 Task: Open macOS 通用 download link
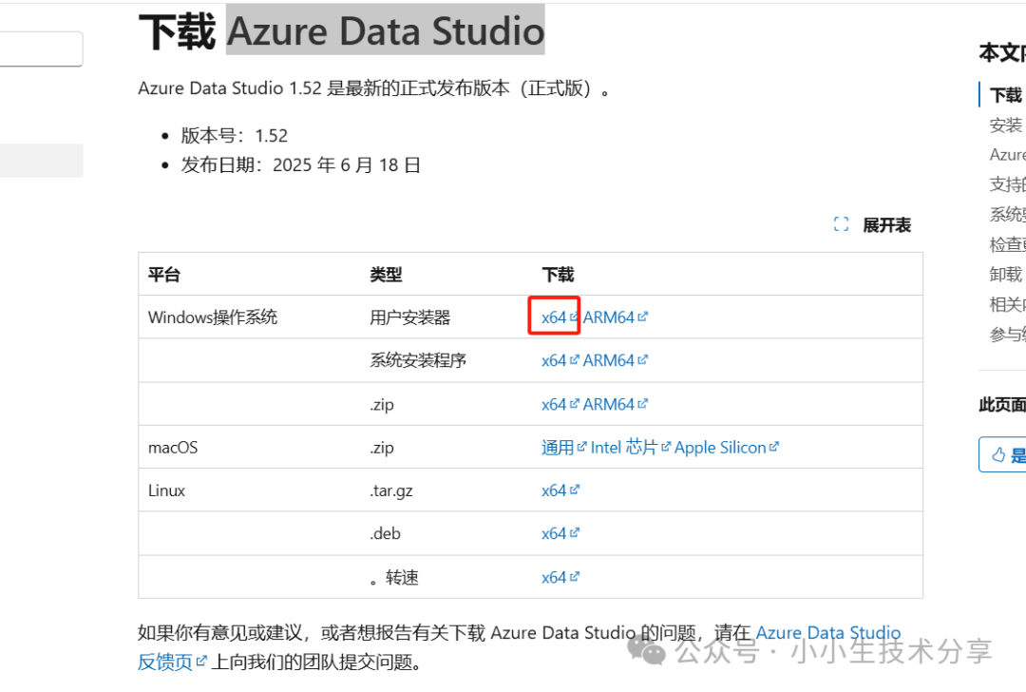point(558,448)
